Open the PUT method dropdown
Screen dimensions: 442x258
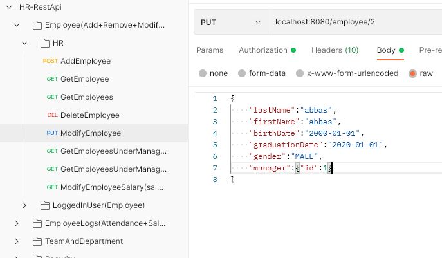[x=230, y=23]
